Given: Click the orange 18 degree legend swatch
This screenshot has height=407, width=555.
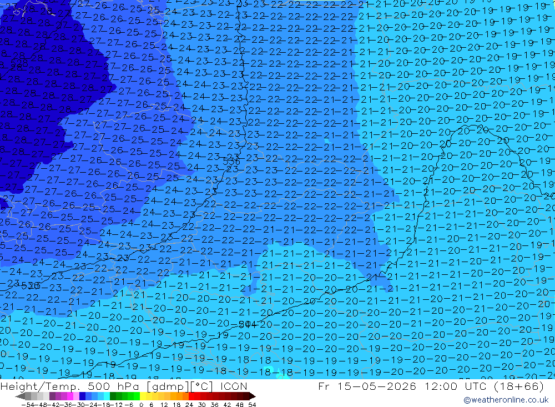Looking at the screenshot, I should coord(179,396).
